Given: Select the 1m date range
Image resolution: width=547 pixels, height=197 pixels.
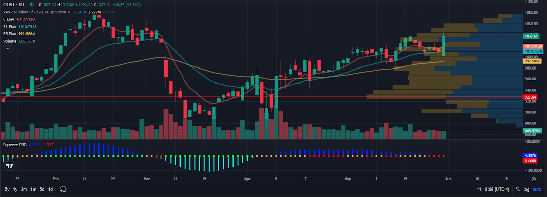Looking at the screenshot, I should pyautogui.click(x=33, y=189).
